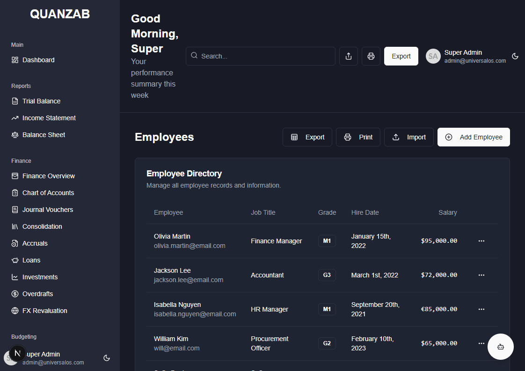Image resolution: width=525 pixels, height=371 pixels.
Task: Click the Grade column header
Action: (327, 212)
